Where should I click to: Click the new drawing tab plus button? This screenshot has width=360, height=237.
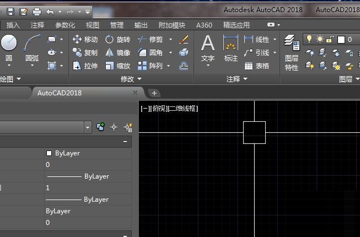point(154,93)
